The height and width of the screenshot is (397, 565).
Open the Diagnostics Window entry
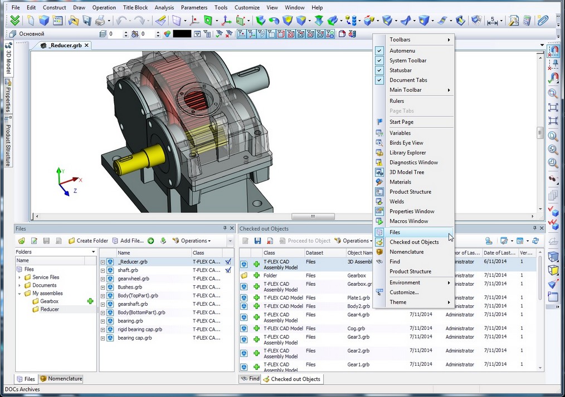point(413,162)
